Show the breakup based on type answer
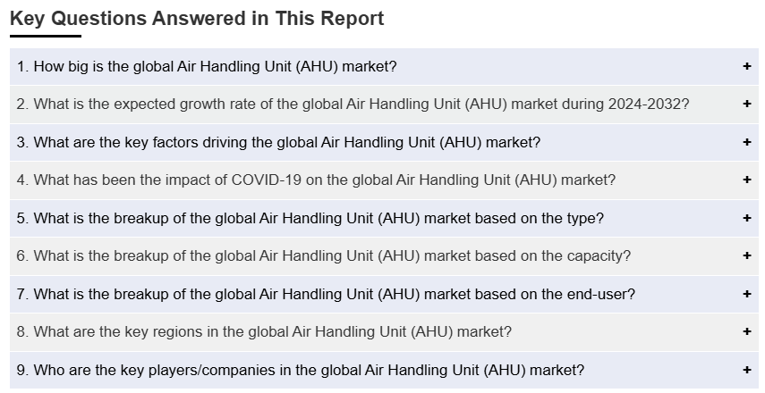The width and height of the screenshot is (765, 393). coord(310,218)
